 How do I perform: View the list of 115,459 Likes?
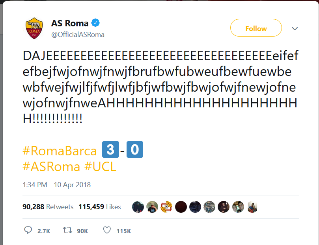click(x=100, y=206)
